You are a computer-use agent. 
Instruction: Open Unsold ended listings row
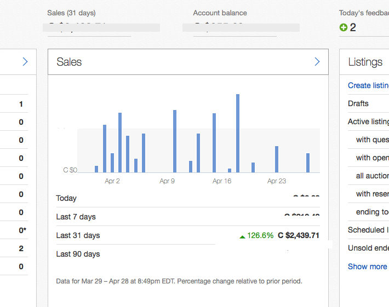tap(368, 248)
